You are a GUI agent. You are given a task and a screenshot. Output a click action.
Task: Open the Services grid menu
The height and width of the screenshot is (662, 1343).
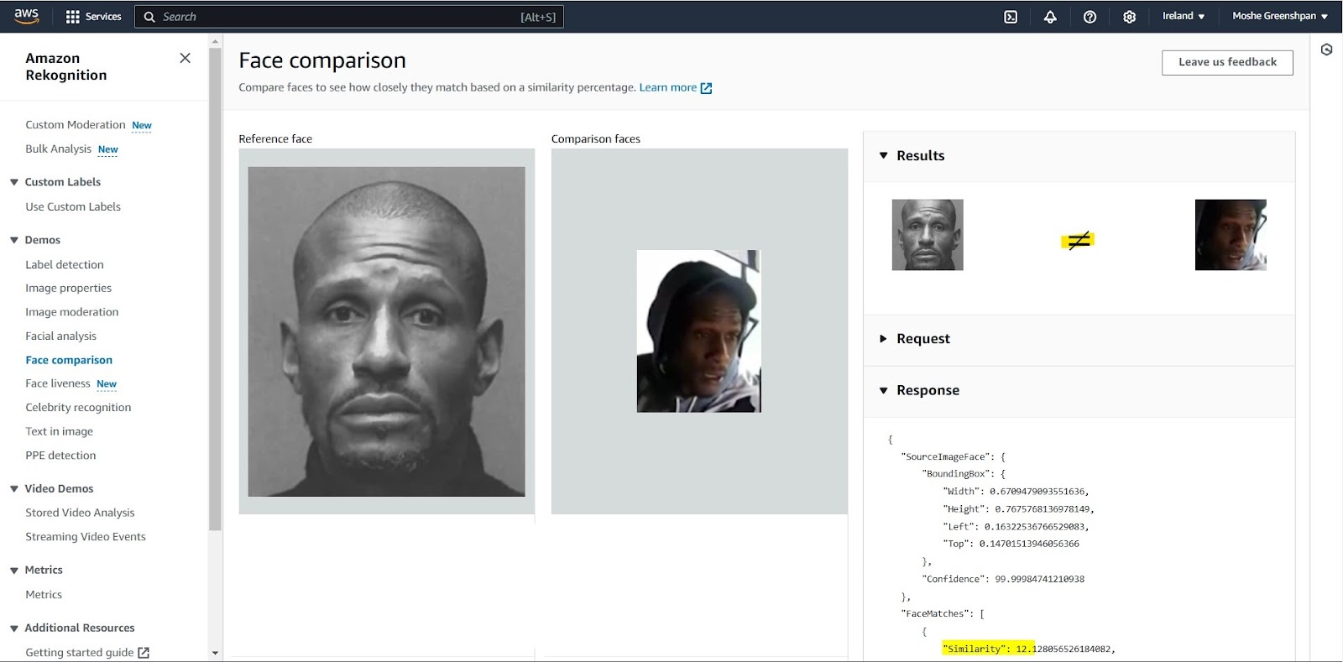coord(93,17)
